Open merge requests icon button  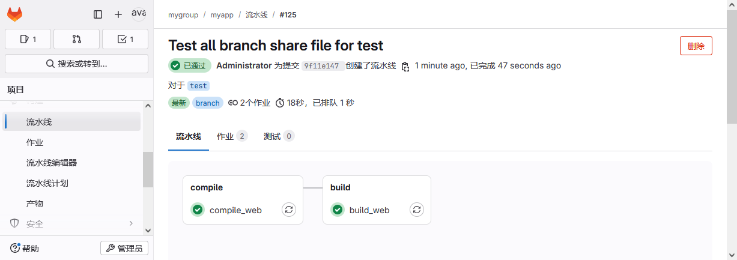tap(76, 39)
